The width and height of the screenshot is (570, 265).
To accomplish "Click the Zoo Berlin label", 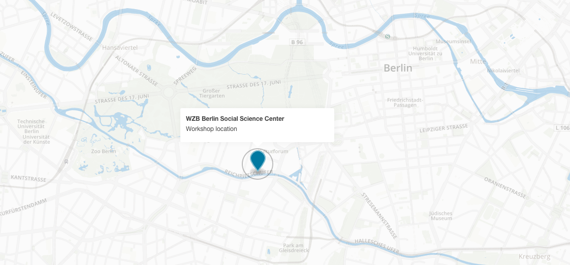I will (x=104, y=151).
